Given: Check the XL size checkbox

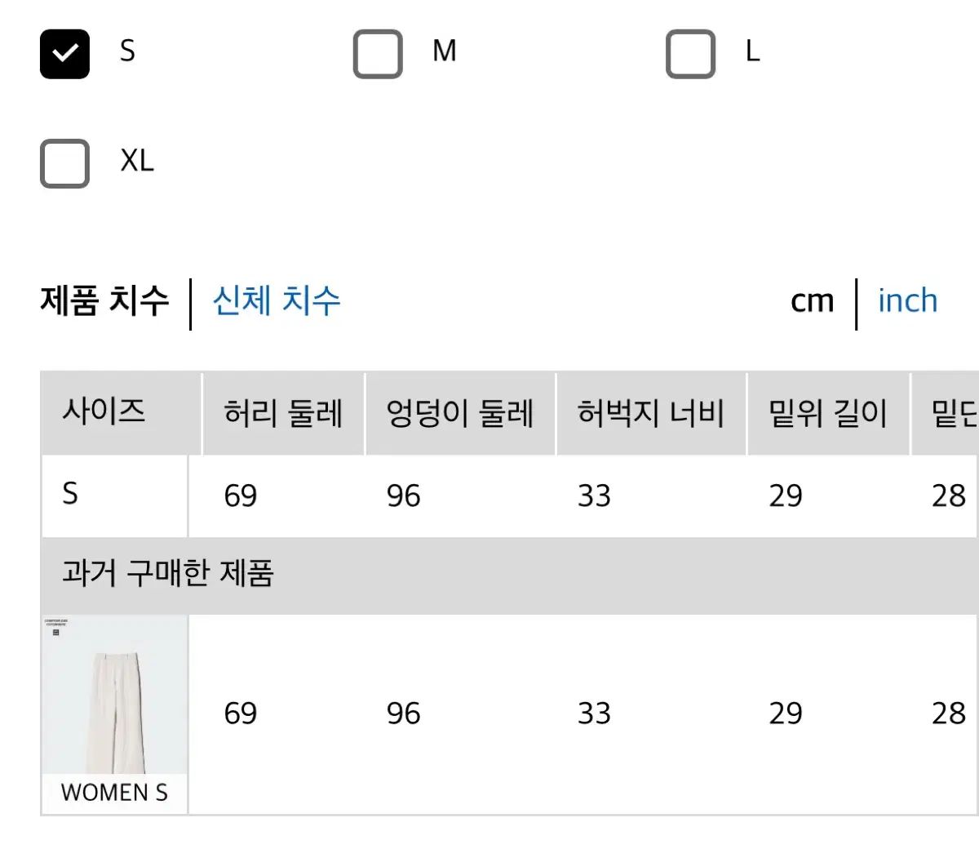Looking at the screenshot, I should 64,163.
